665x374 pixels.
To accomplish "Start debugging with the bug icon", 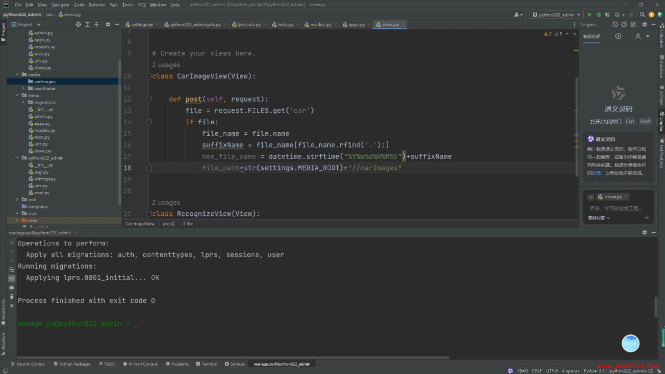I will click(598, 15).
